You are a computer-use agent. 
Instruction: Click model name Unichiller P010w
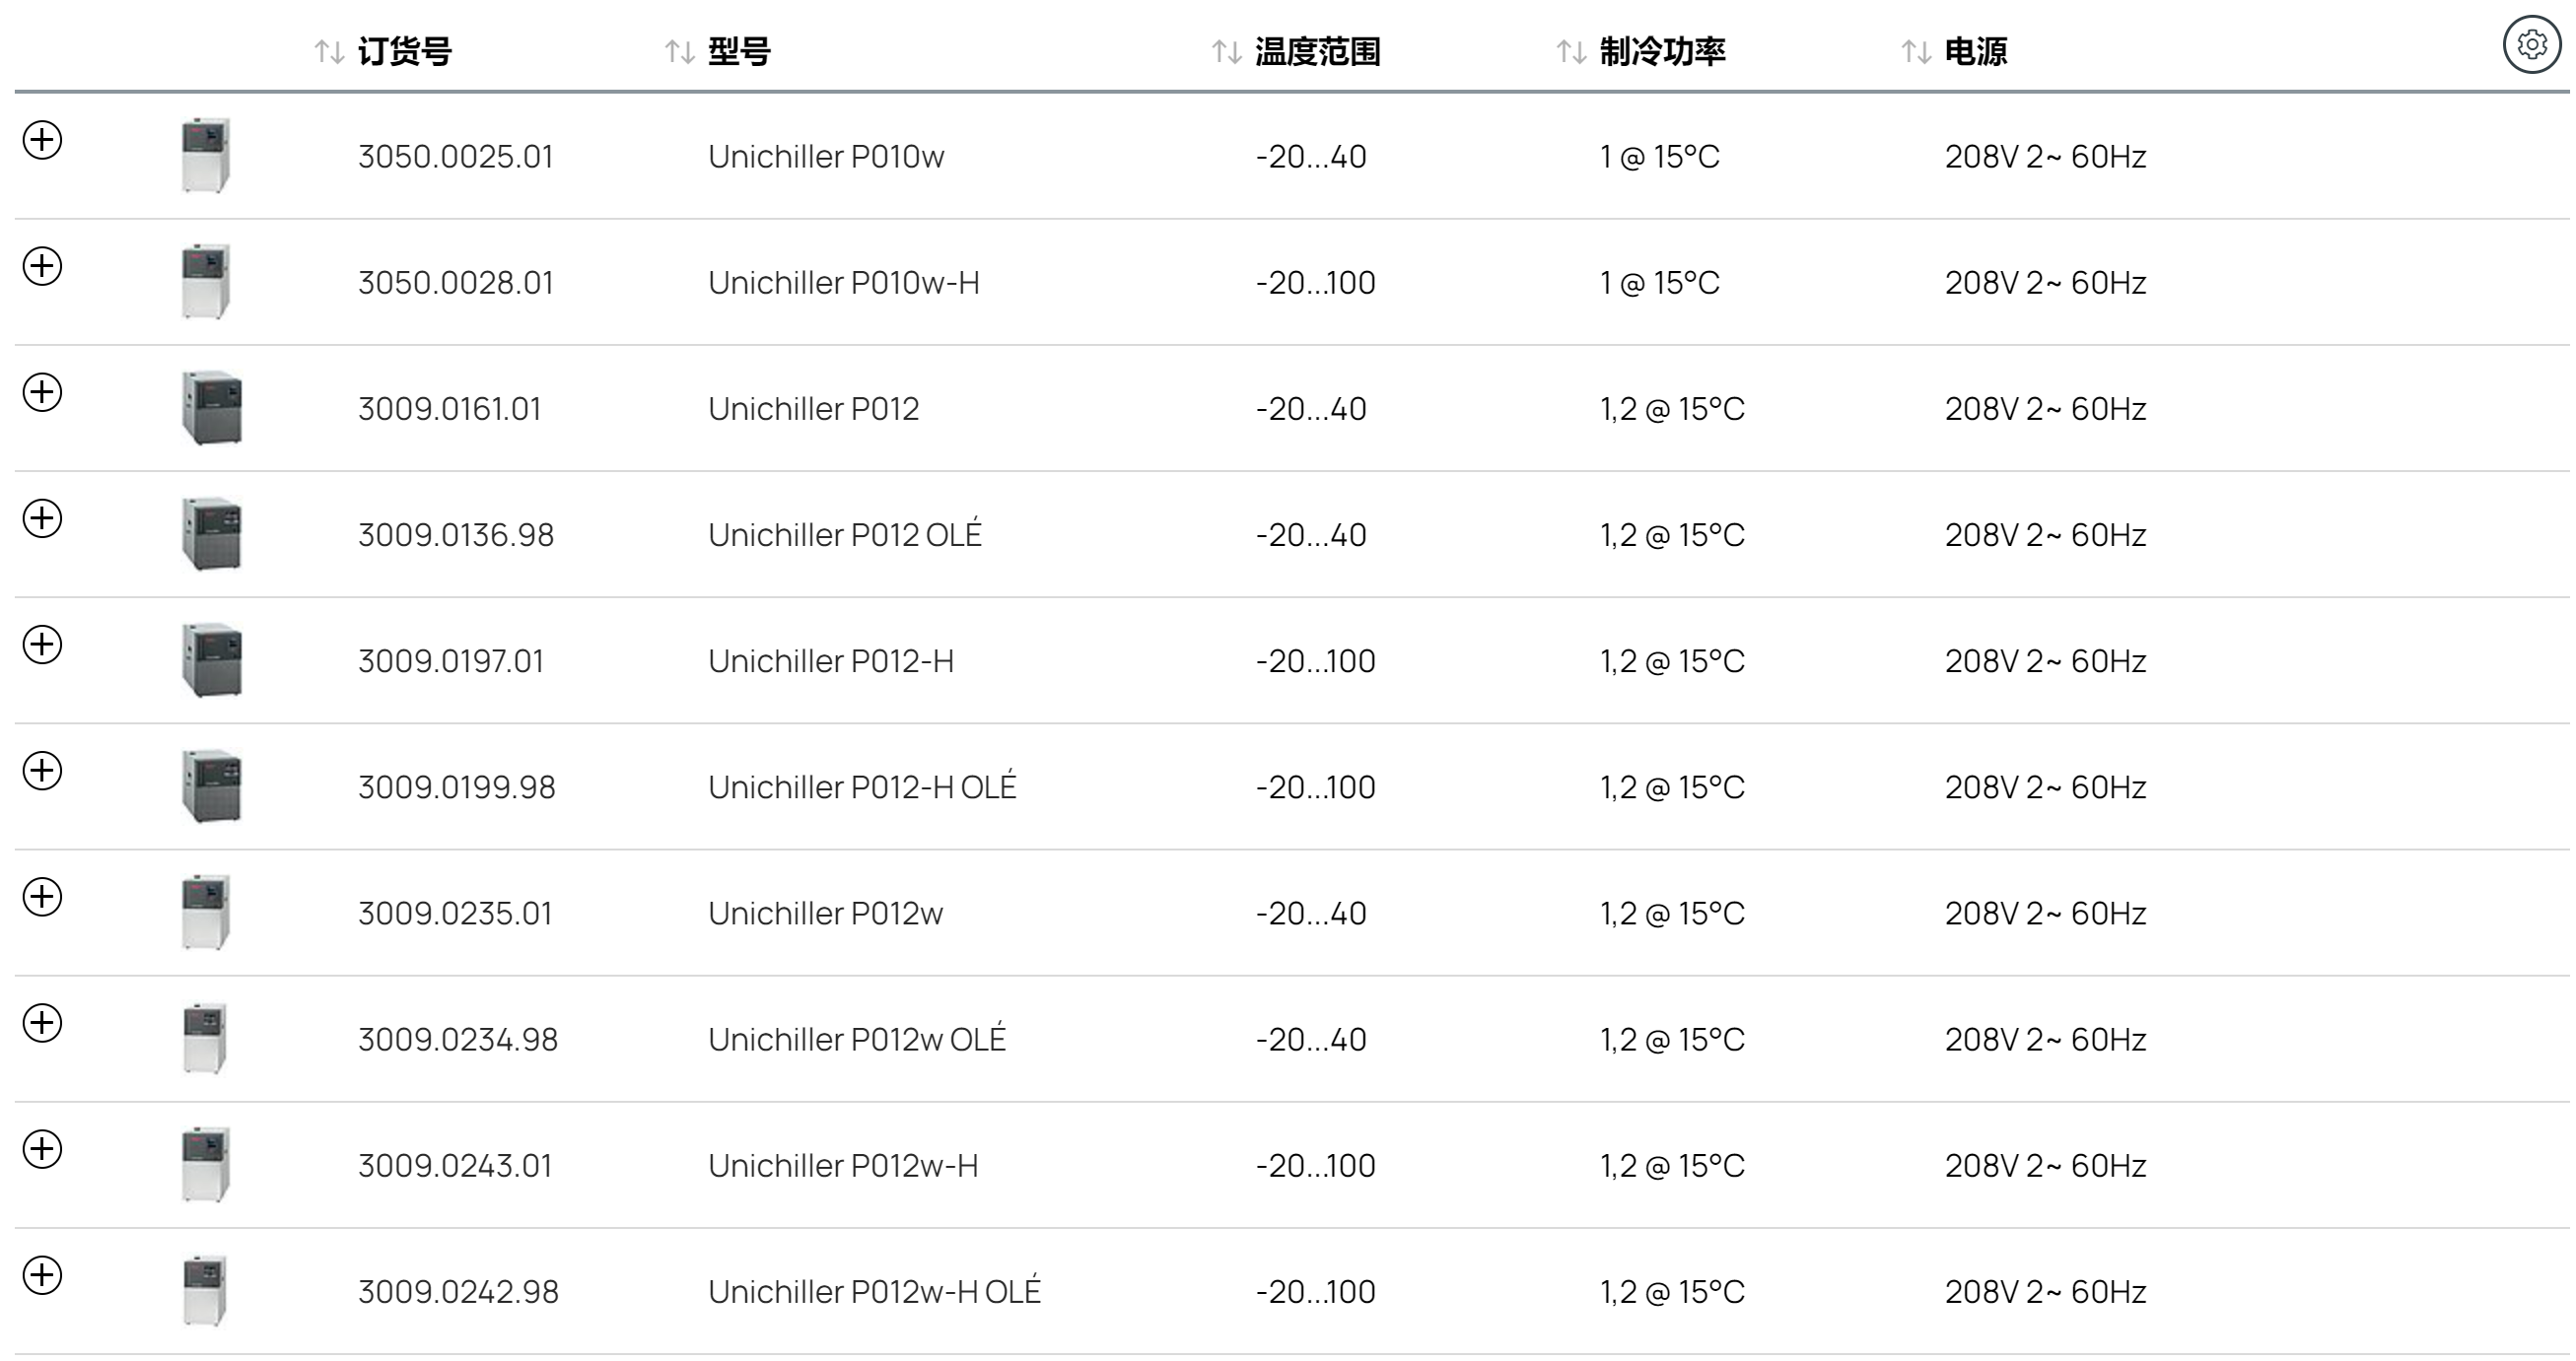[x=826, y=157]
